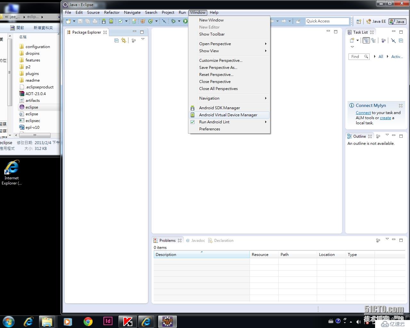Open the Windows Start button
The width and height of the screenshot is (410, 328).
(9, 321)
